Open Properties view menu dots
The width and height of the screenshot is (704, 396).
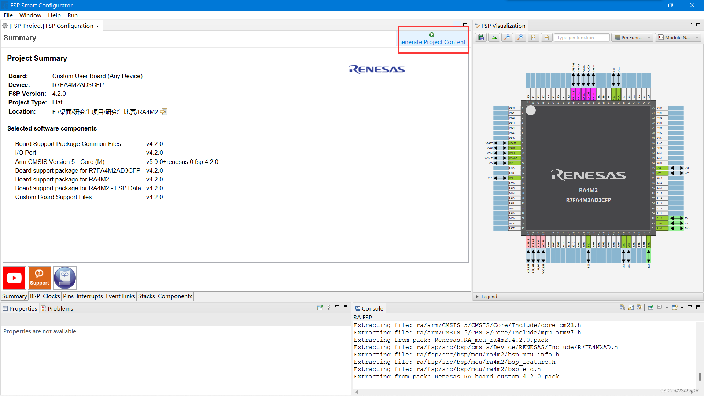pyautogui.click(x=329, y=307)
